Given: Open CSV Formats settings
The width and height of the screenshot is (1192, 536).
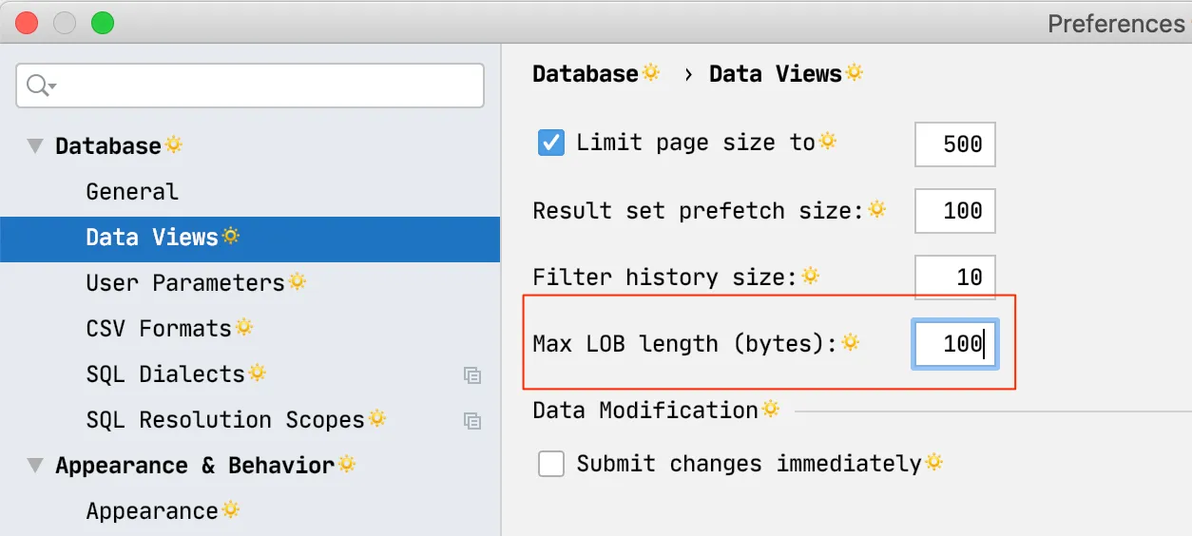Looking at the screenshot, I should [x=159, y=329].
